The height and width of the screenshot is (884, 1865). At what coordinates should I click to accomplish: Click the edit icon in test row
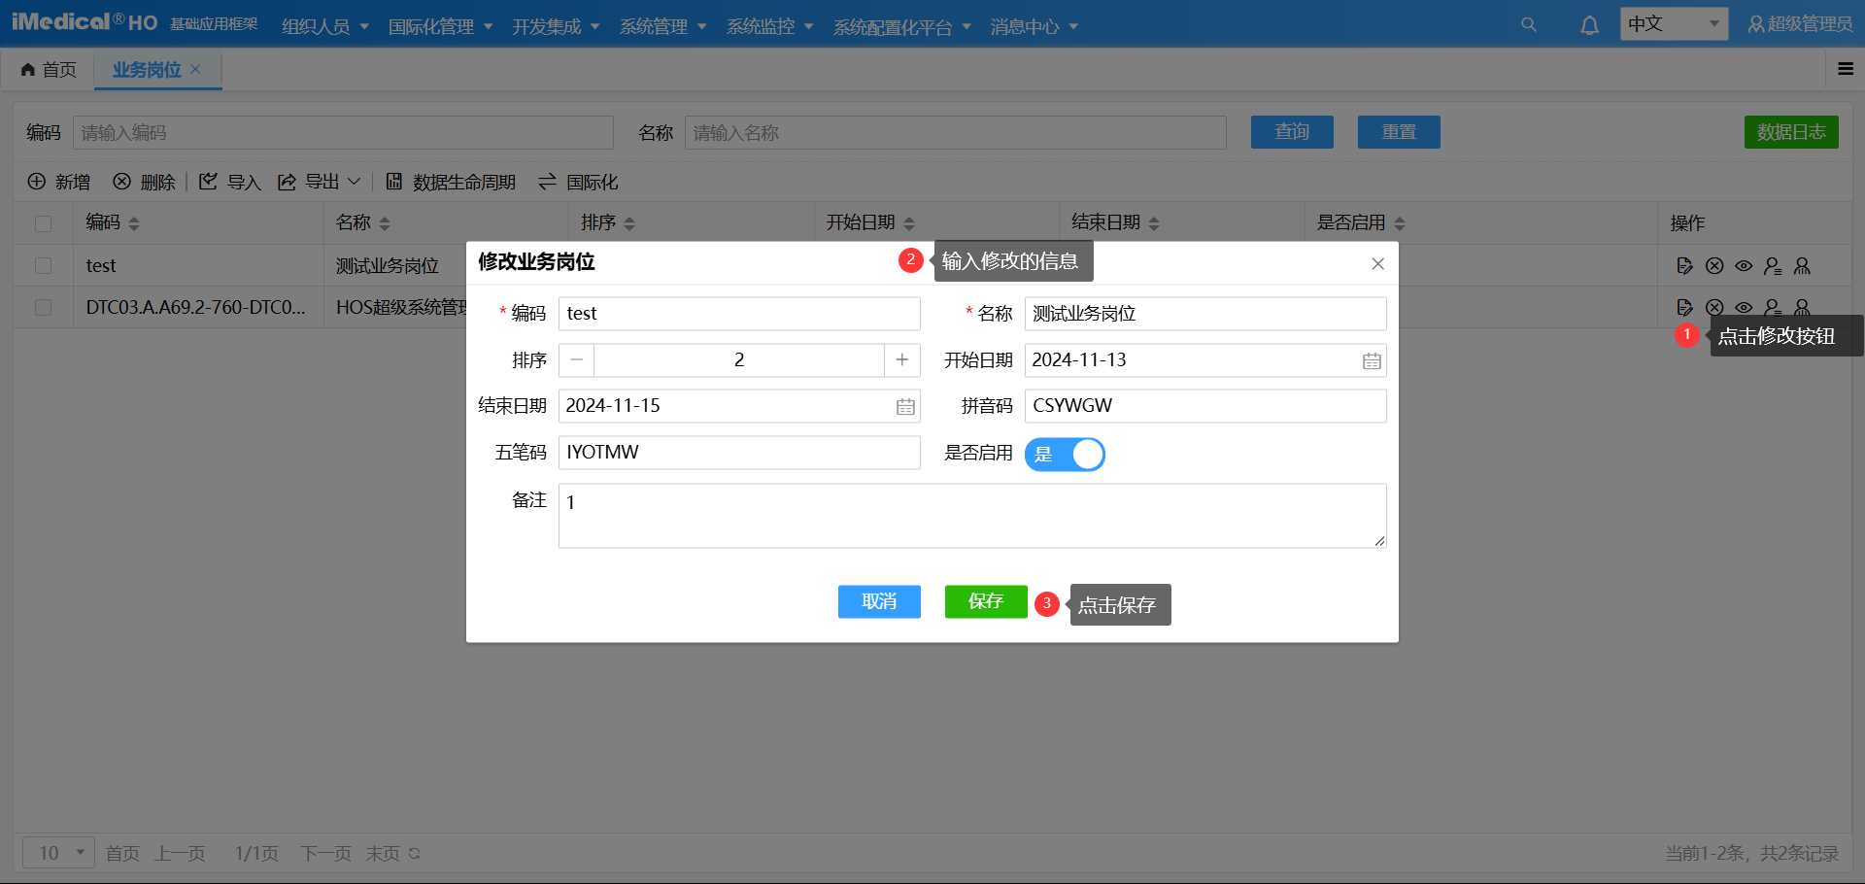pyautogui.click(x=1685, y=265)
